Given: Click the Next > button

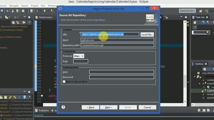Looking at the screenshot, I should coord(108,107).
